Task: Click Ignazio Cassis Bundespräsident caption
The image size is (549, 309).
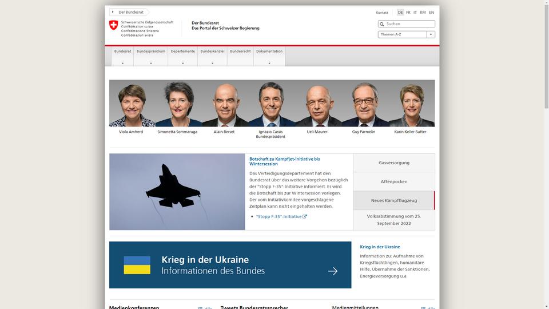Action: (270, 134)
